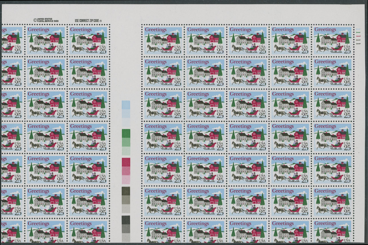The height and width of the screenshot is (245, 368).
Task: Select the stamp immediately right of the green swatches
Action: click(x=163, y=137)
